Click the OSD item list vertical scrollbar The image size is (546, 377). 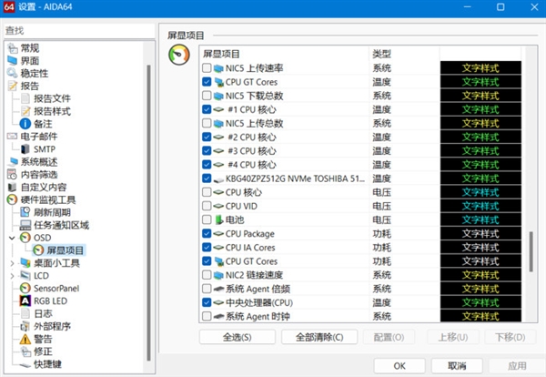(531, 251)
